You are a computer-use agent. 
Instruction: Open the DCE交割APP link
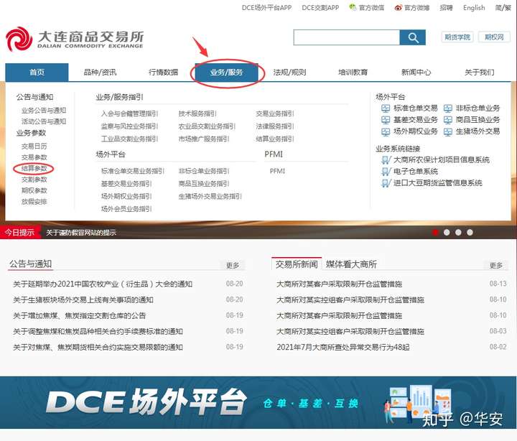[x=320, y=8]
